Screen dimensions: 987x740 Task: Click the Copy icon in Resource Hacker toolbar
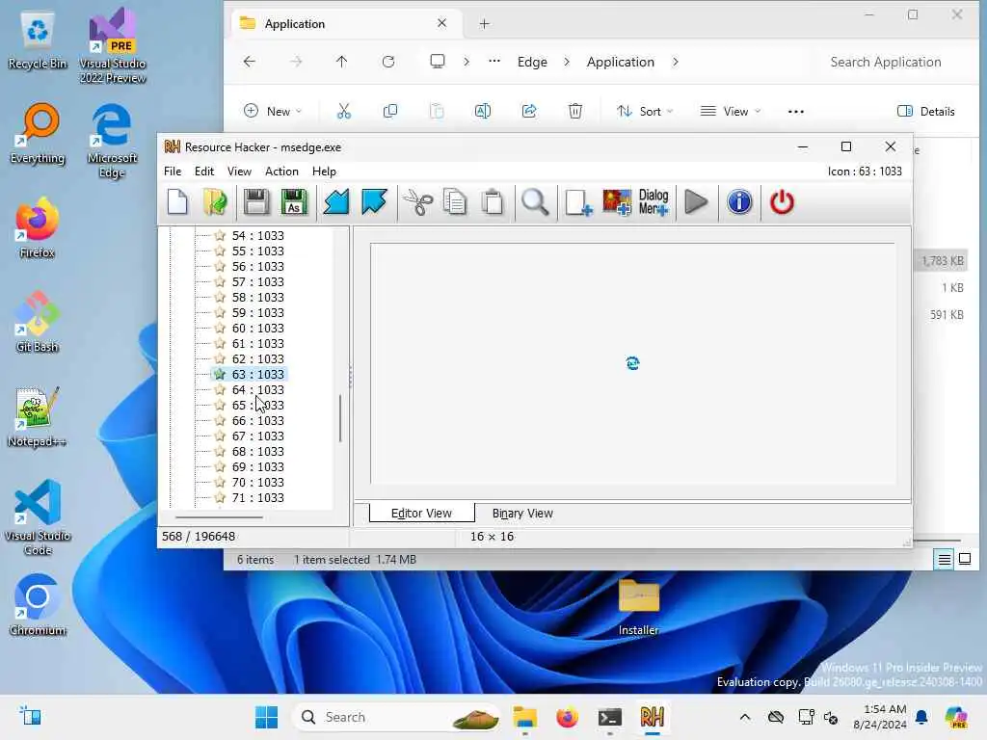click(x=455, y=202)
